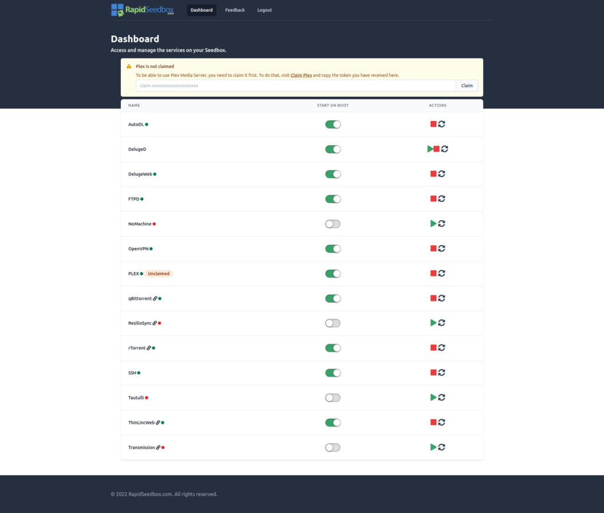Open the ThinLincWeb web link icon
This screenshot has height=513, width=604.
(158, 423)
